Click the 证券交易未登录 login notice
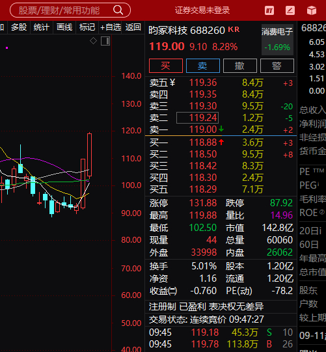 click(x=202, y=10)
